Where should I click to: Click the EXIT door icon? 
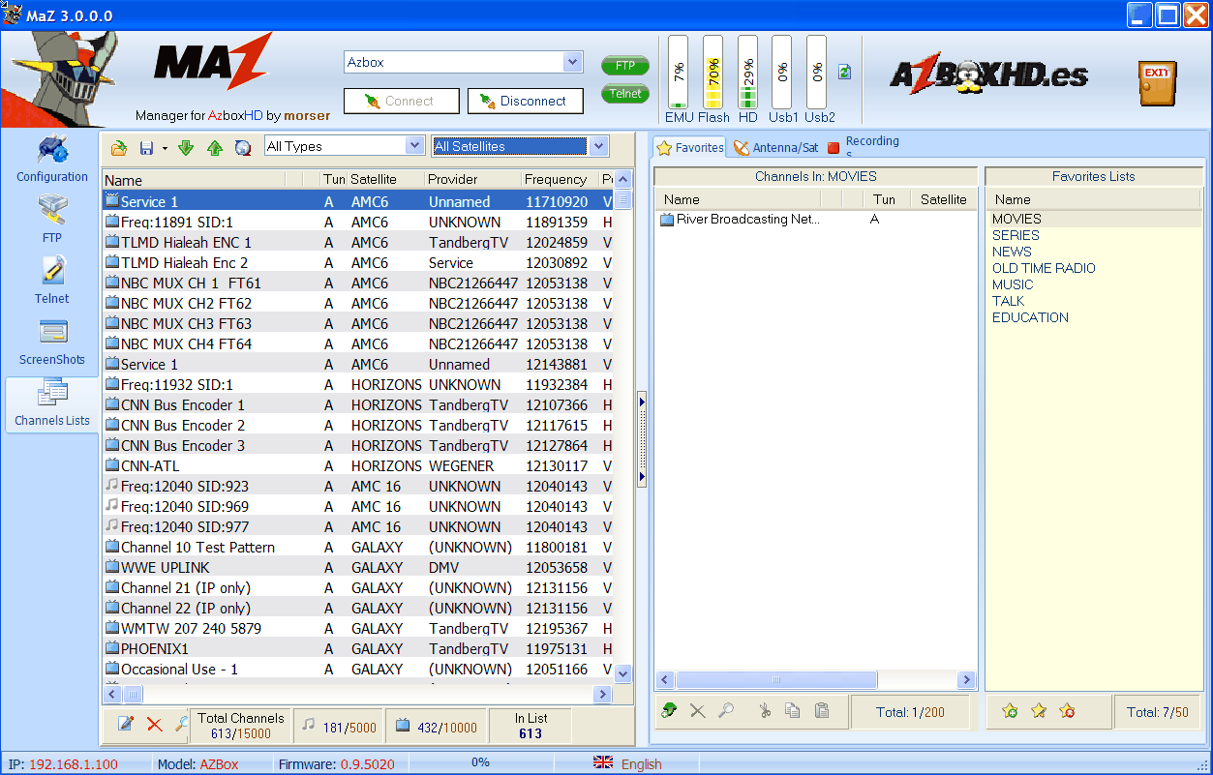click(1157, 83)
